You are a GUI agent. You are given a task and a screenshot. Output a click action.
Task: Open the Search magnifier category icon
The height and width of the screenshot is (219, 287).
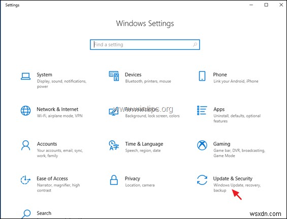pos(26,214)
